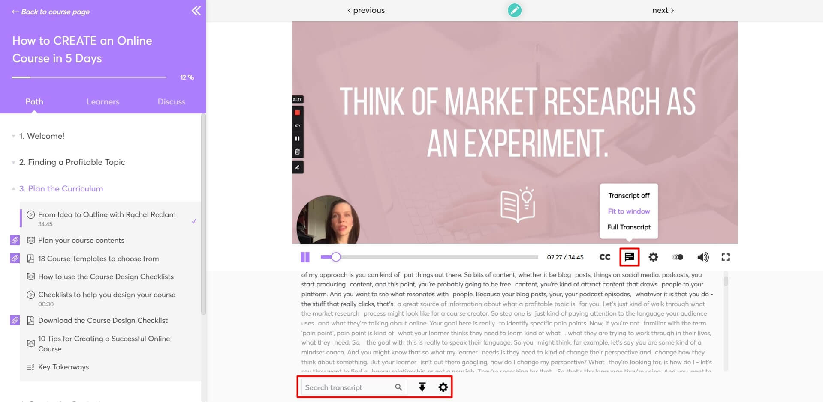
Task: Go to the next lesson
Action: [x=663, y=10]
